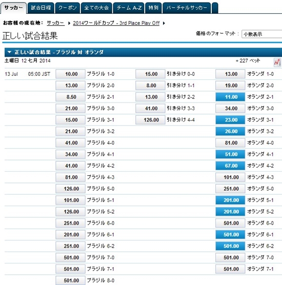Select odds 126.00 for 引き分け 4-4

pyautogui.click(x=150, y=120)
